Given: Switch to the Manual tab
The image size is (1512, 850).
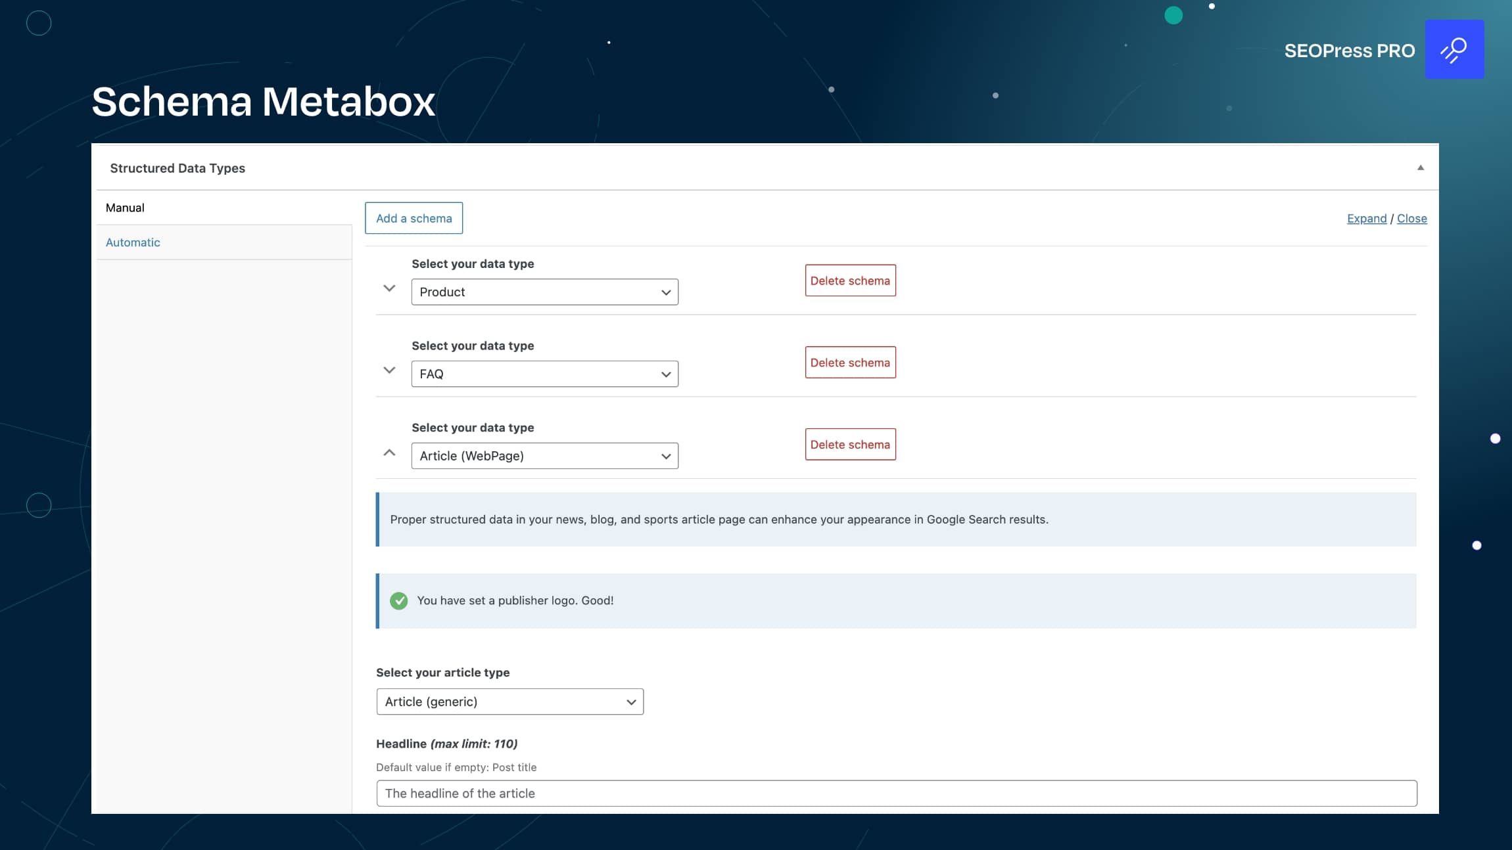Looking at the screenshot, I should click(x=125, y=206).
